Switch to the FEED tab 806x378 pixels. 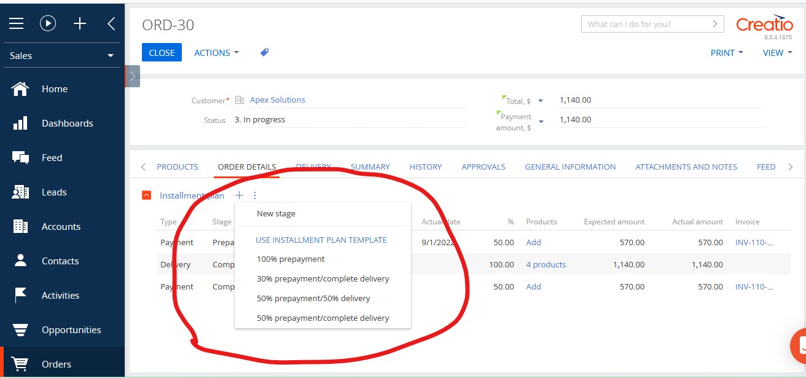pos(766,167)
